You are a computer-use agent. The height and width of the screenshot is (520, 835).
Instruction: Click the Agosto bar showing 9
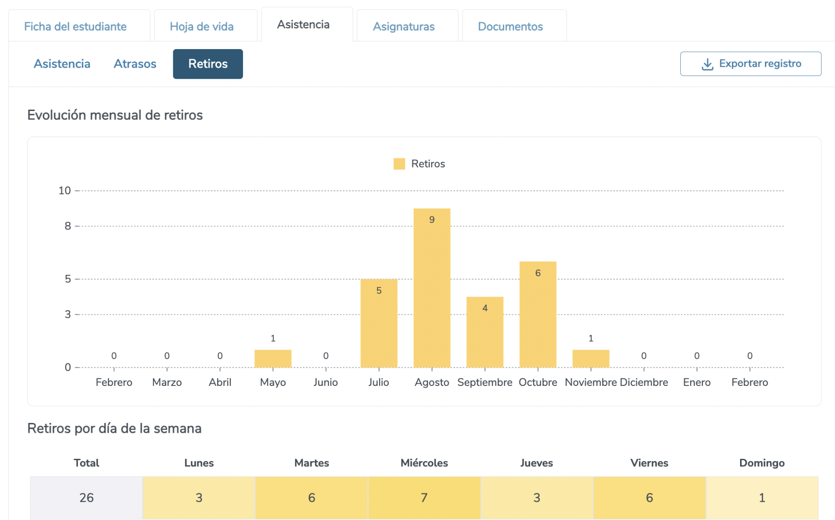[x=432, y=289]
